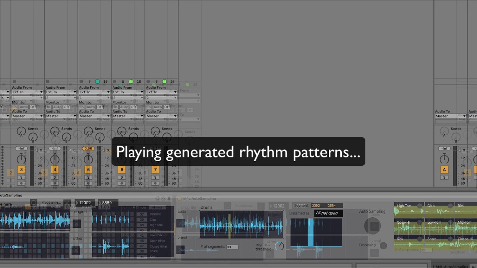Click the X button below the other label
This screenshot has width=477, height=268.
click(76, 250)
